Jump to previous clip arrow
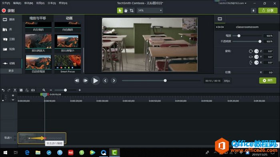 (105, 80)
